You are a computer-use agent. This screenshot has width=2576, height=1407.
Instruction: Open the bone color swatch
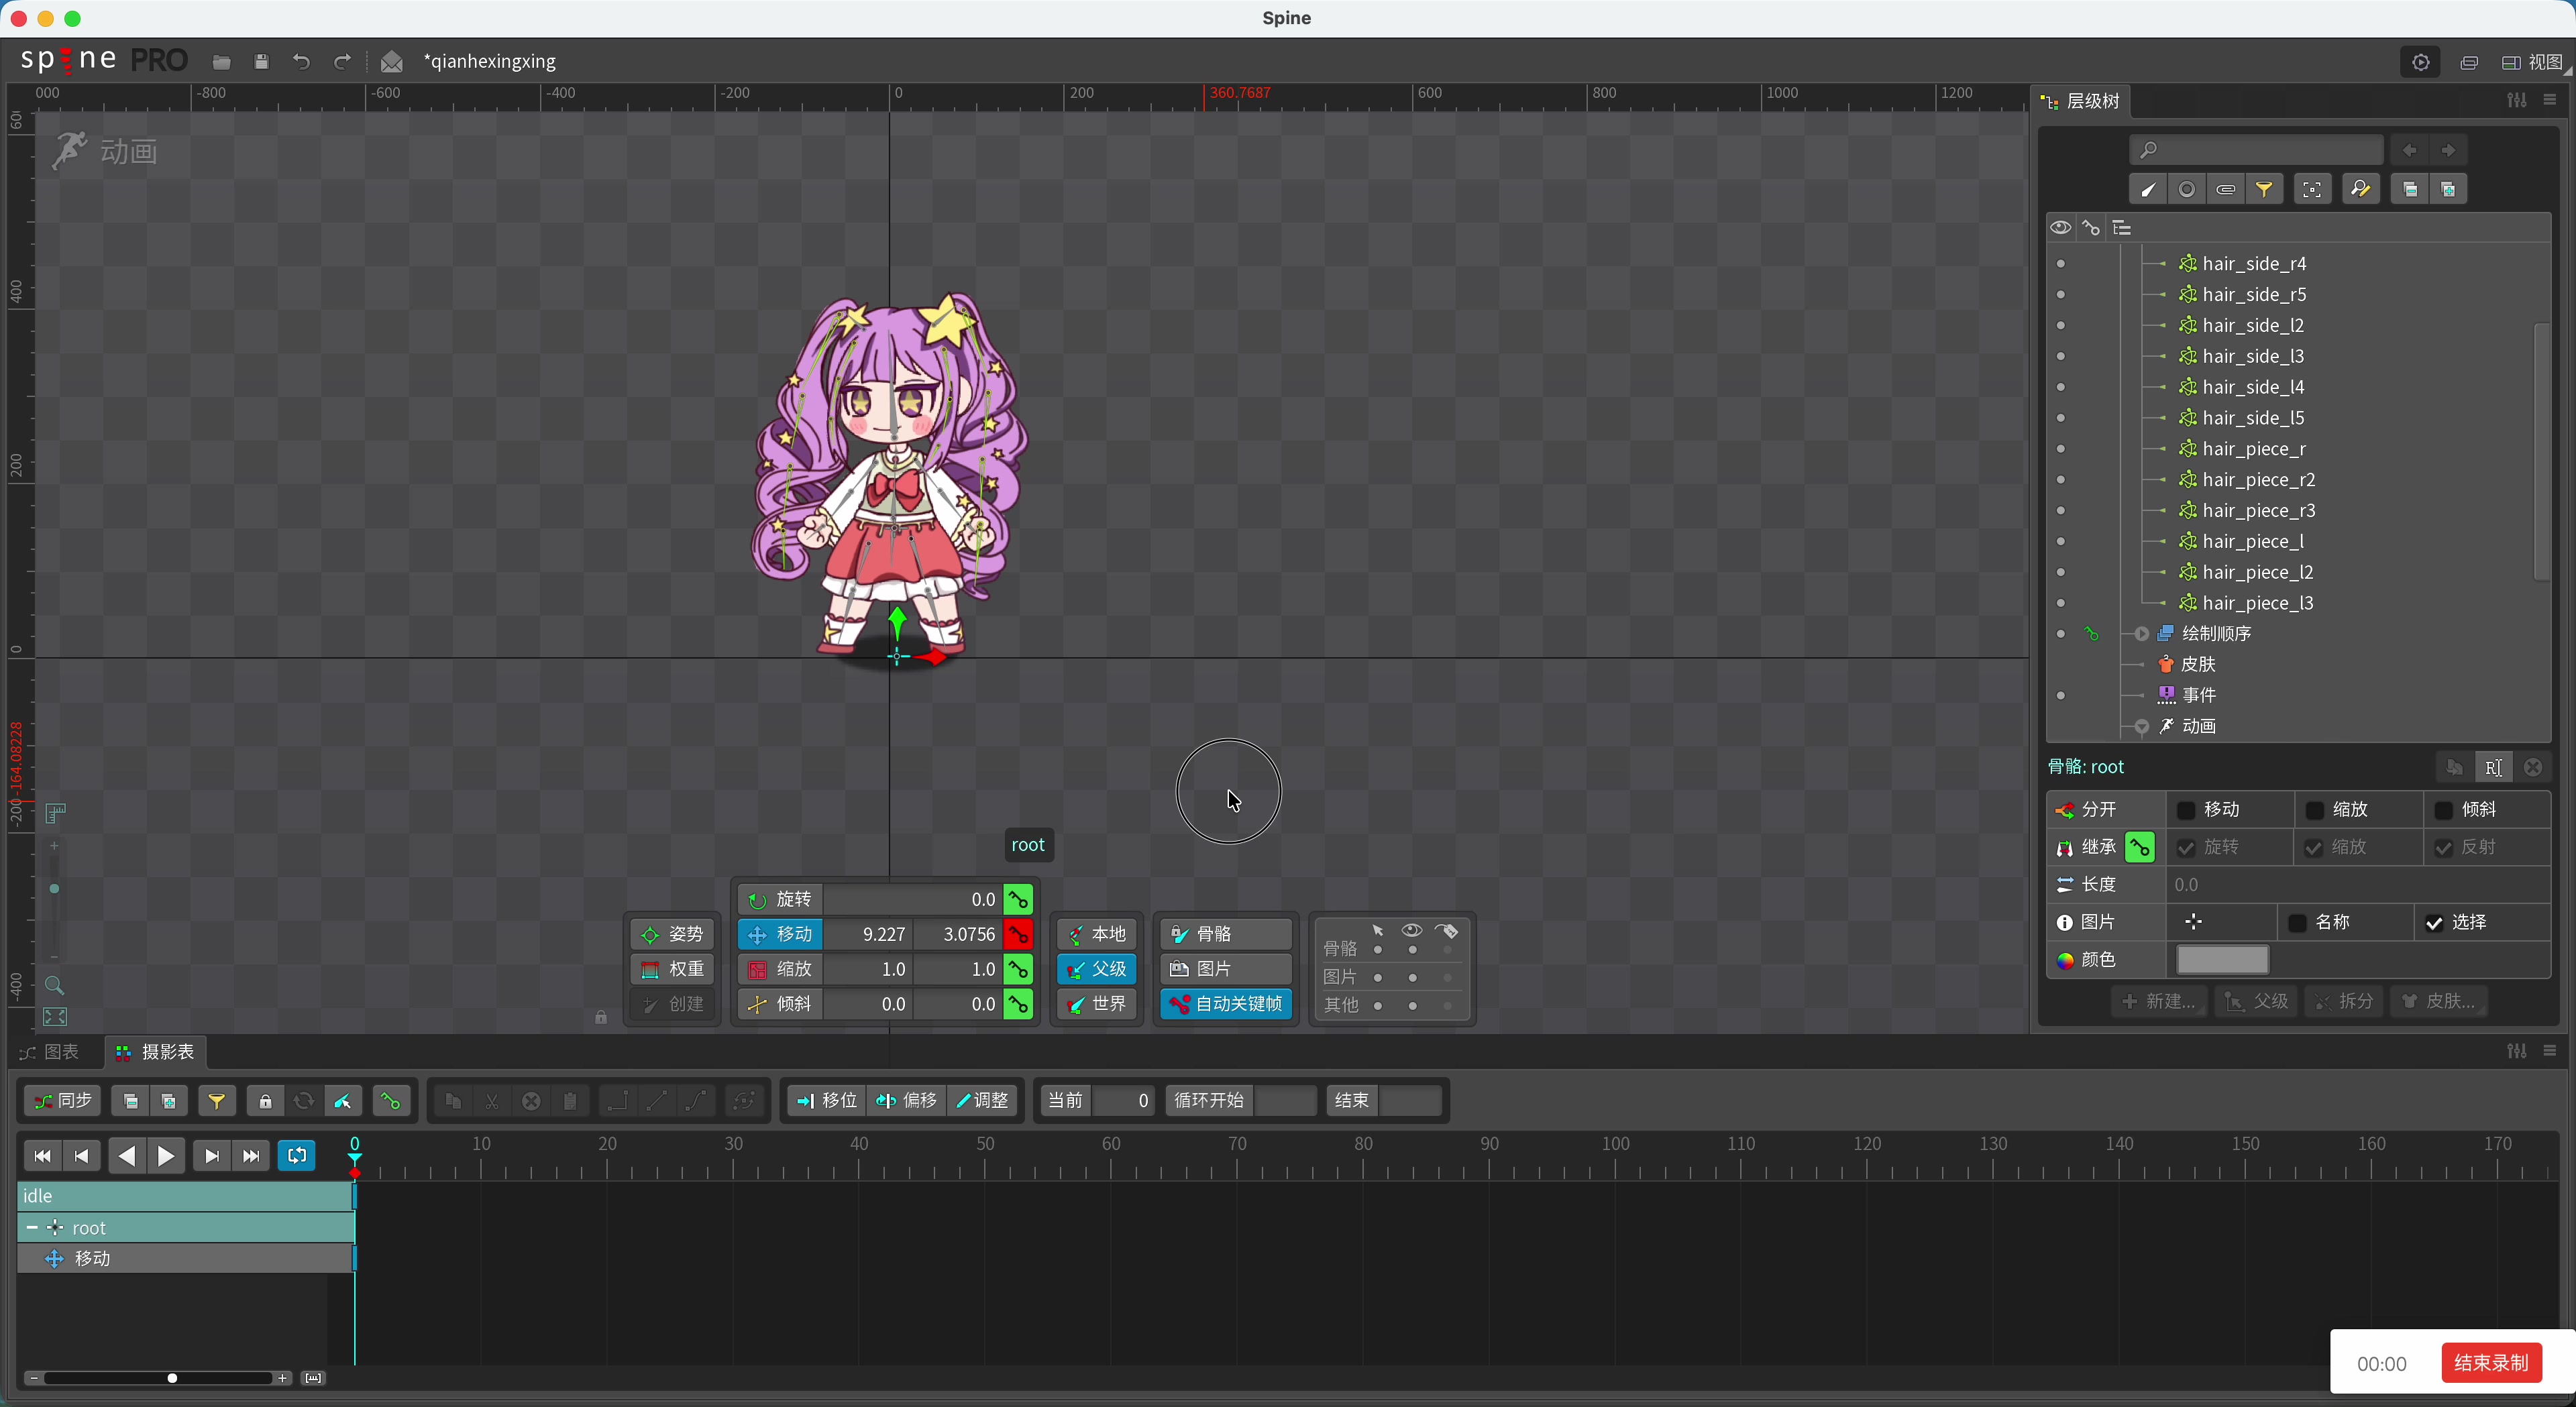click(2222, 960)
